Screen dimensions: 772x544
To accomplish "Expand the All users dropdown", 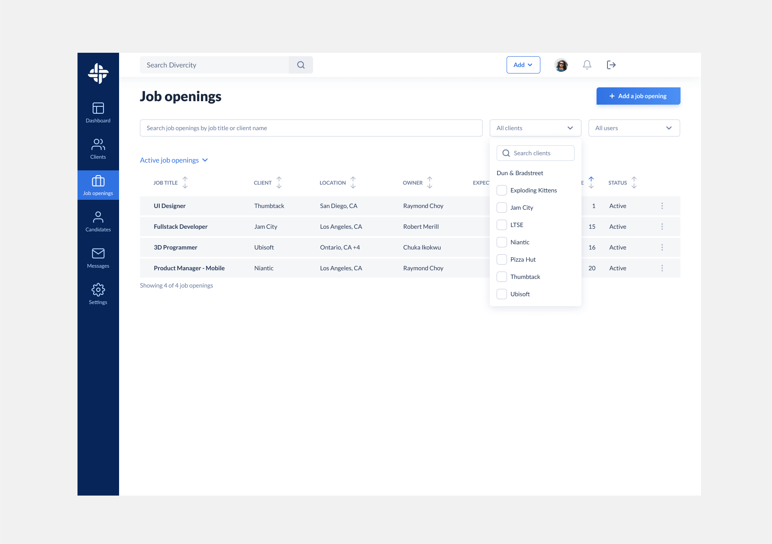I will [x=634, y=128].
